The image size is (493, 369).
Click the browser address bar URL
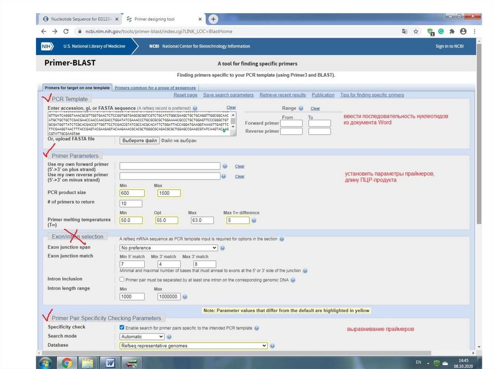pos(159,31)
